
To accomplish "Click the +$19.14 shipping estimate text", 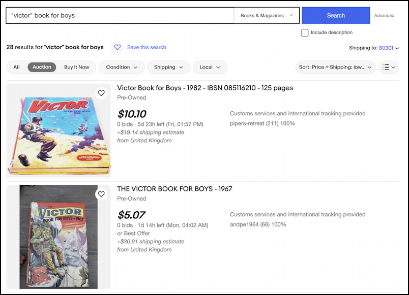I will pyautogui.click(x=151, y=133).
